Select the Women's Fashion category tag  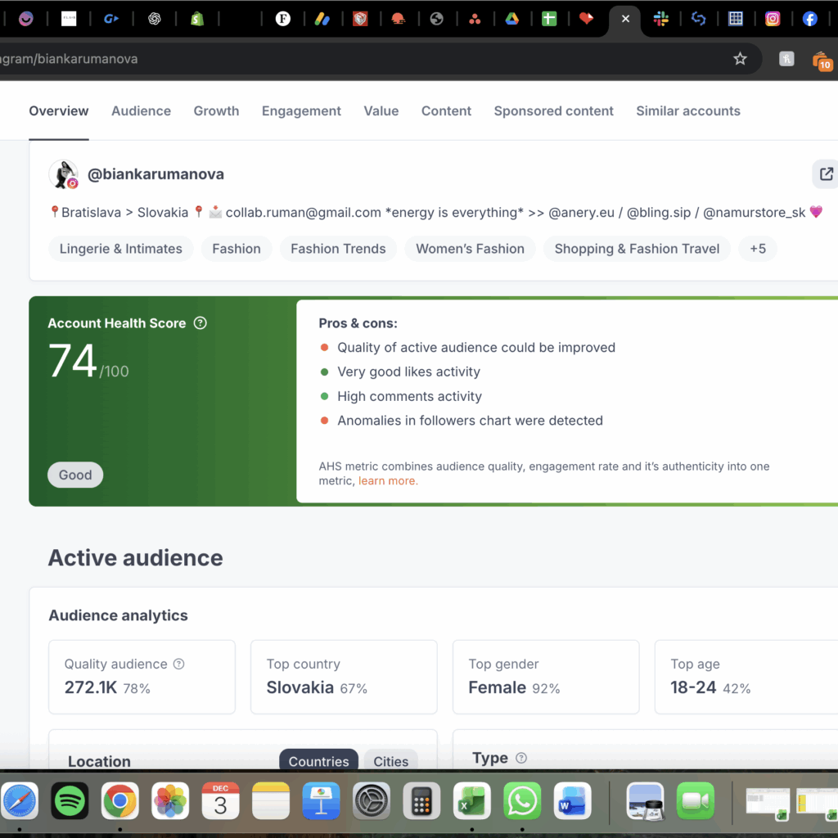[470, 249]
